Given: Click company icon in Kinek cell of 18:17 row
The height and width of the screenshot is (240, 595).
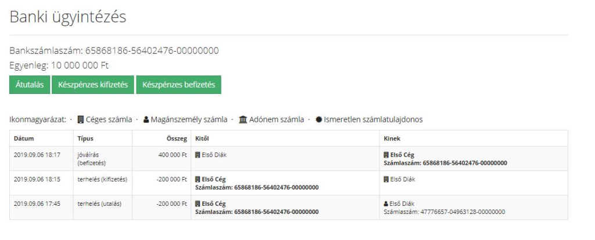Looking at the screenshot, I should [x=386, y=155].
